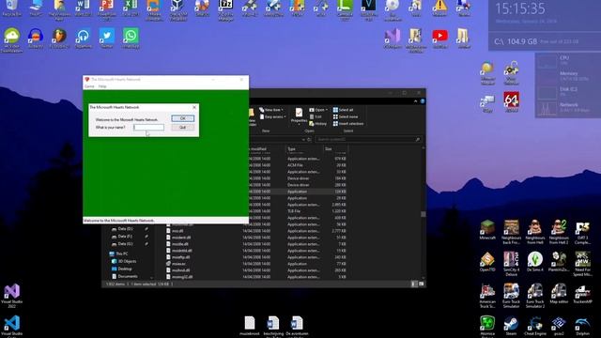601x338 pixels.
Task: Select the TruckersMP desktop shortcut
Action: 582,294
